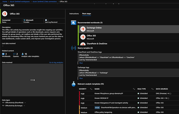Click Scheduled icon in SharePointFileOperation row

click(x=138, y=108)
